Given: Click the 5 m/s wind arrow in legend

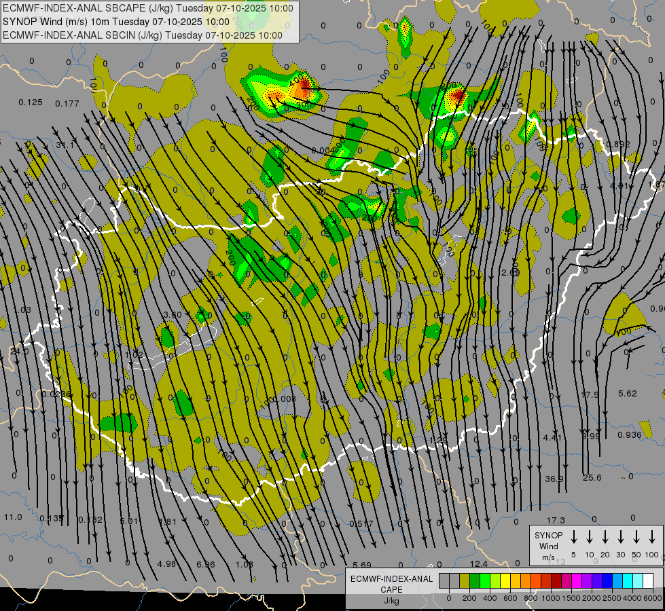Looking at the screenshot, I should [x=574, y=537].
